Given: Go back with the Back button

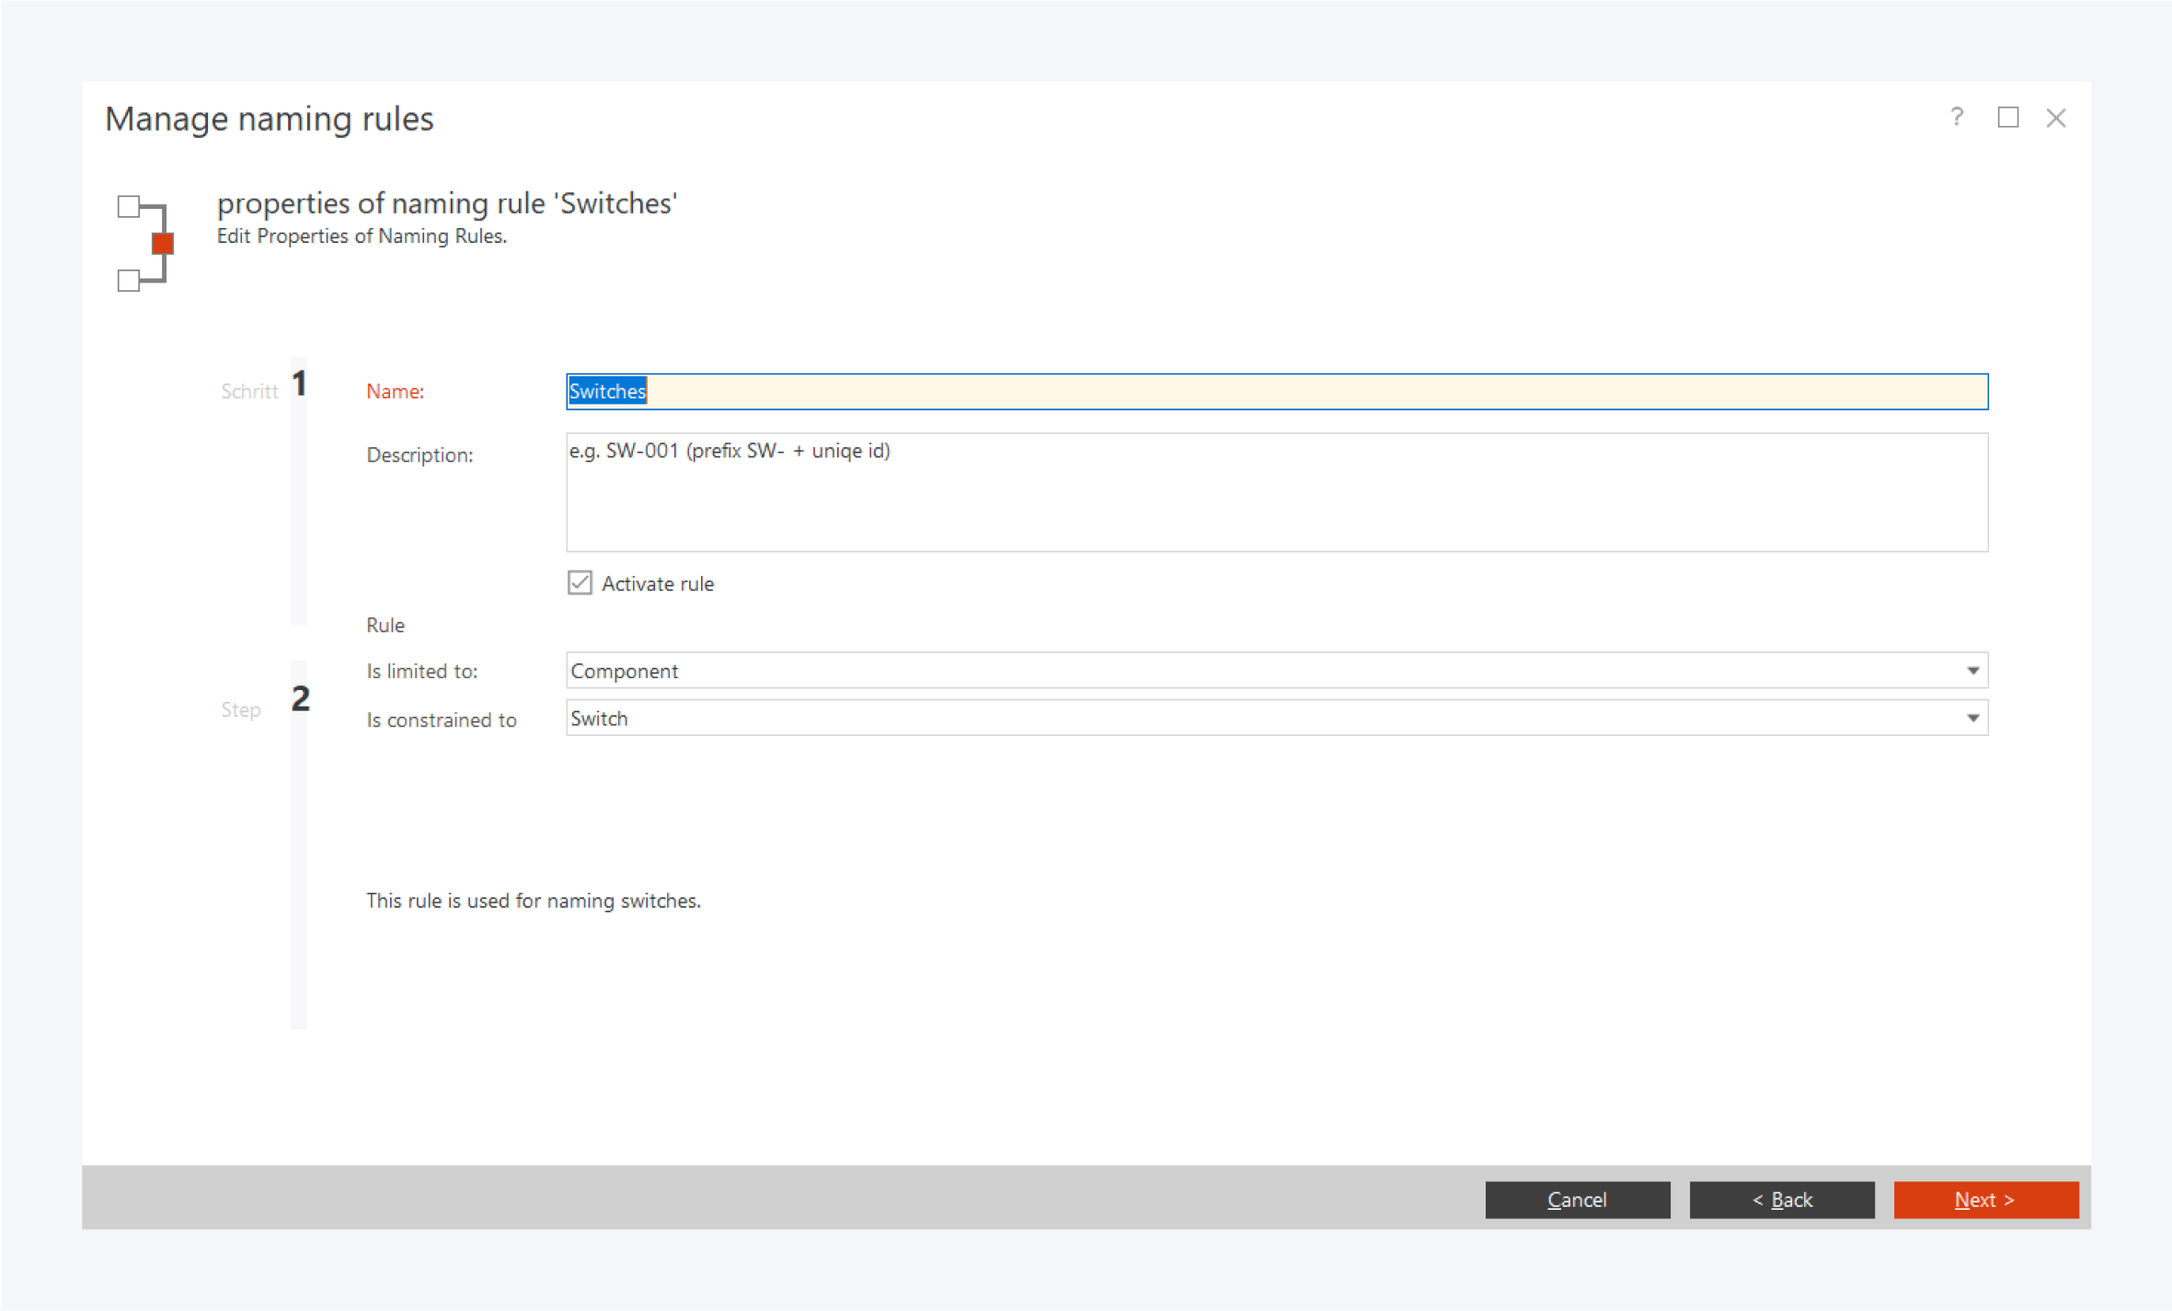Looking at the screenshot, I should pos(1781,1200).
